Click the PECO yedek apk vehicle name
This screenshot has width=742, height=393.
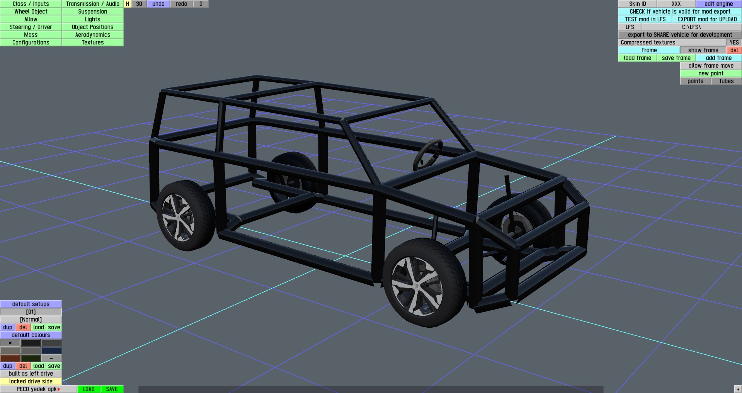(39, 389)
